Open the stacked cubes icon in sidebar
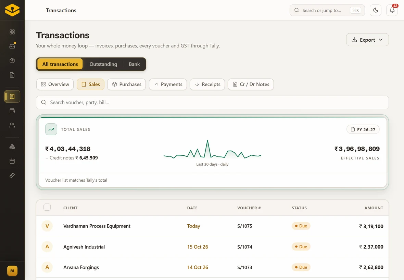The image size is (404, 280). tap(12, 147)
